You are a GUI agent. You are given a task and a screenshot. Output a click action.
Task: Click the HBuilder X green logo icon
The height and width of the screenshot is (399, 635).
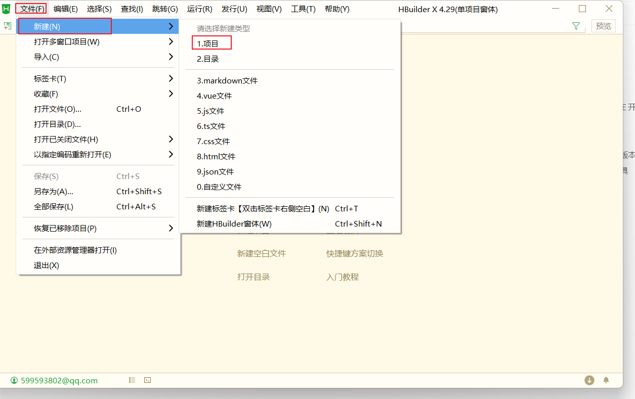point(7,9)
